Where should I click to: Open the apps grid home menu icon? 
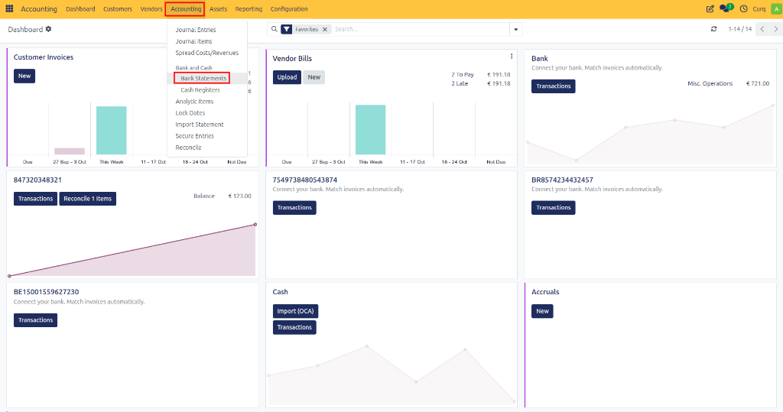9,8
